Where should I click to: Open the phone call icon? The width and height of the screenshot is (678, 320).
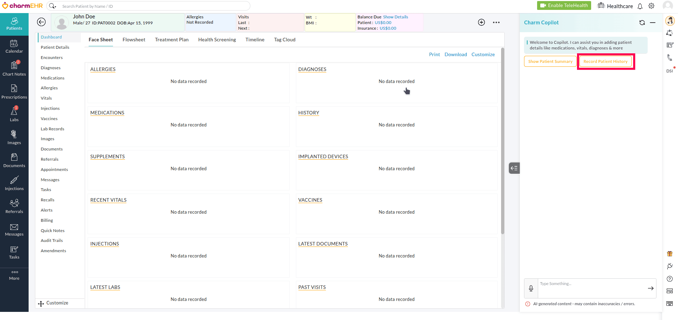point(670,58)
